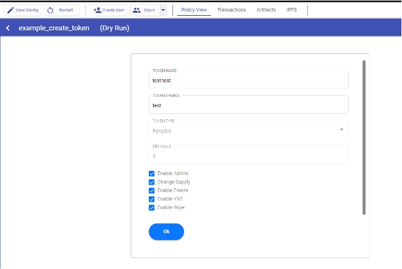Click the Create User add-person icon
This screenshot has height=269, width=402.
coord(97,10)
